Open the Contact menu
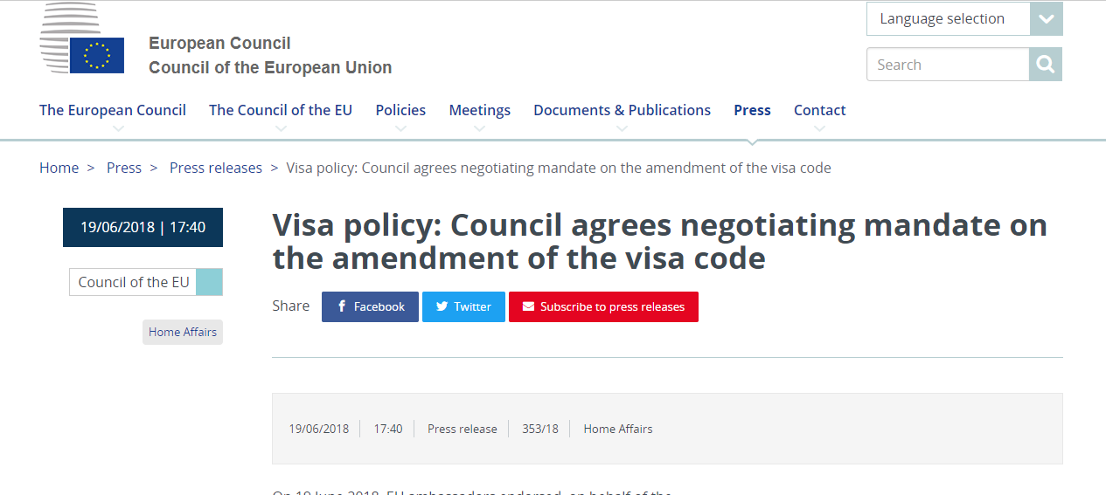This screenshot has width=1106, height=495. coord(819,110)
